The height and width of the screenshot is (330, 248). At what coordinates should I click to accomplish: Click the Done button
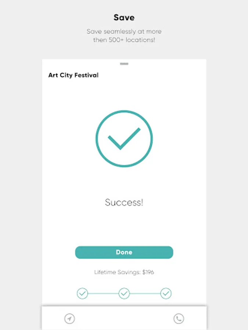point(124,252)
